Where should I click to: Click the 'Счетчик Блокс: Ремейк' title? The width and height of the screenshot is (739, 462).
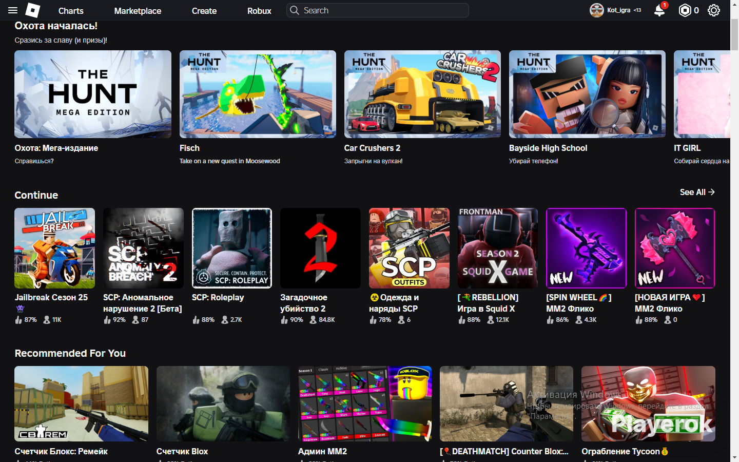click(x=61, y=452)
